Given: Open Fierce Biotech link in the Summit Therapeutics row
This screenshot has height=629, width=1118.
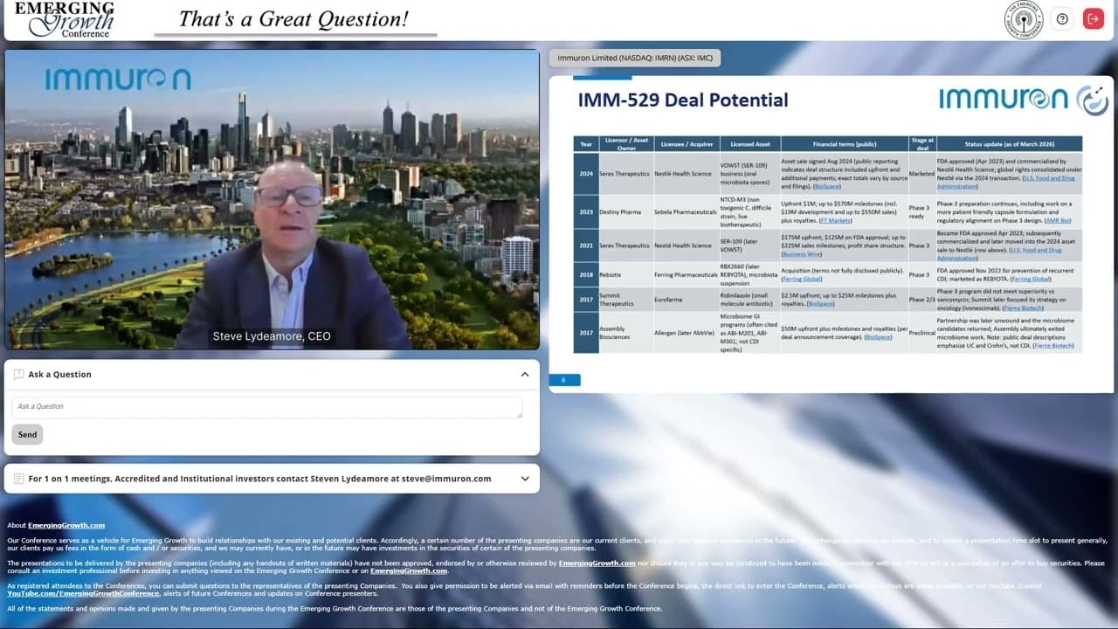Looking at the screenshot, I should [x=1024, y=308].
